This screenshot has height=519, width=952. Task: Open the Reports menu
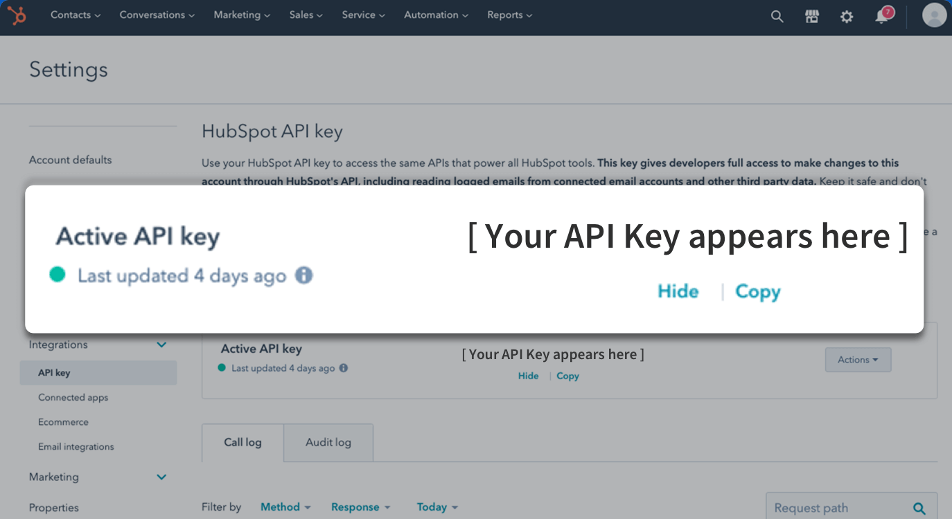(510, 15)
